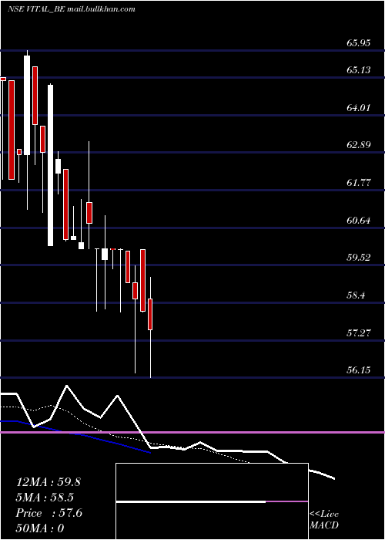The width and height of the screenshot is (385, 540).
Task: Click the 65.95 price level label
Action: click(x=359, y=43)
